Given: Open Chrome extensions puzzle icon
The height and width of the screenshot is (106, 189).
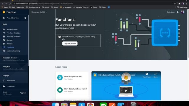Looking at the screenshot, I should pos(179,4).
